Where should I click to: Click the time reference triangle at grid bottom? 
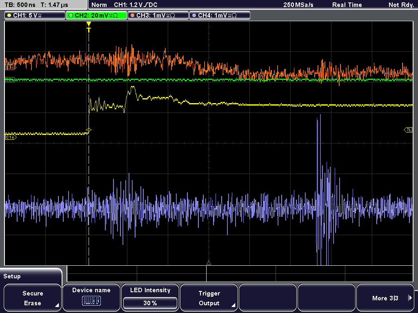[209, 263]
